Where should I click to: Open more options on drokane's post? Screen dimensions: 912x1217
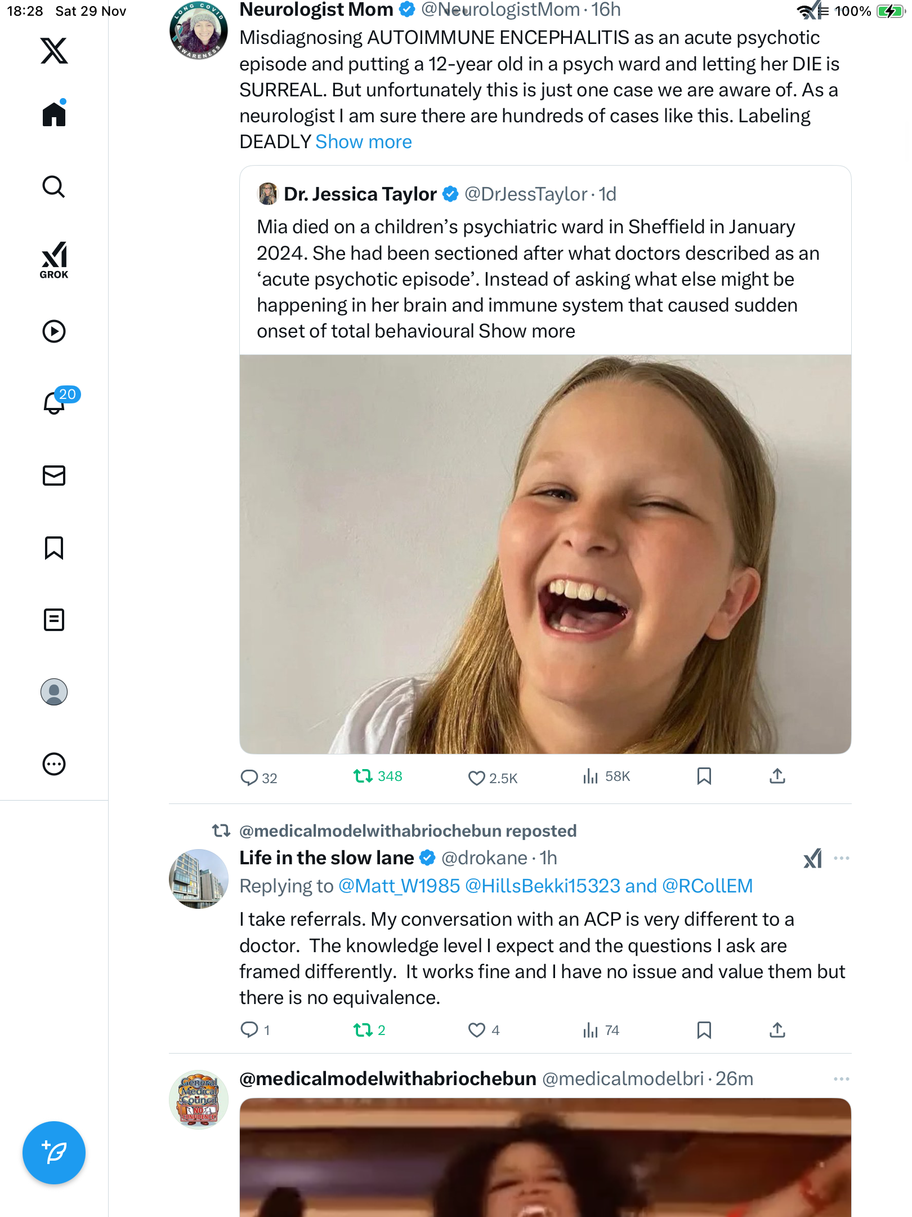pos(841,858)
